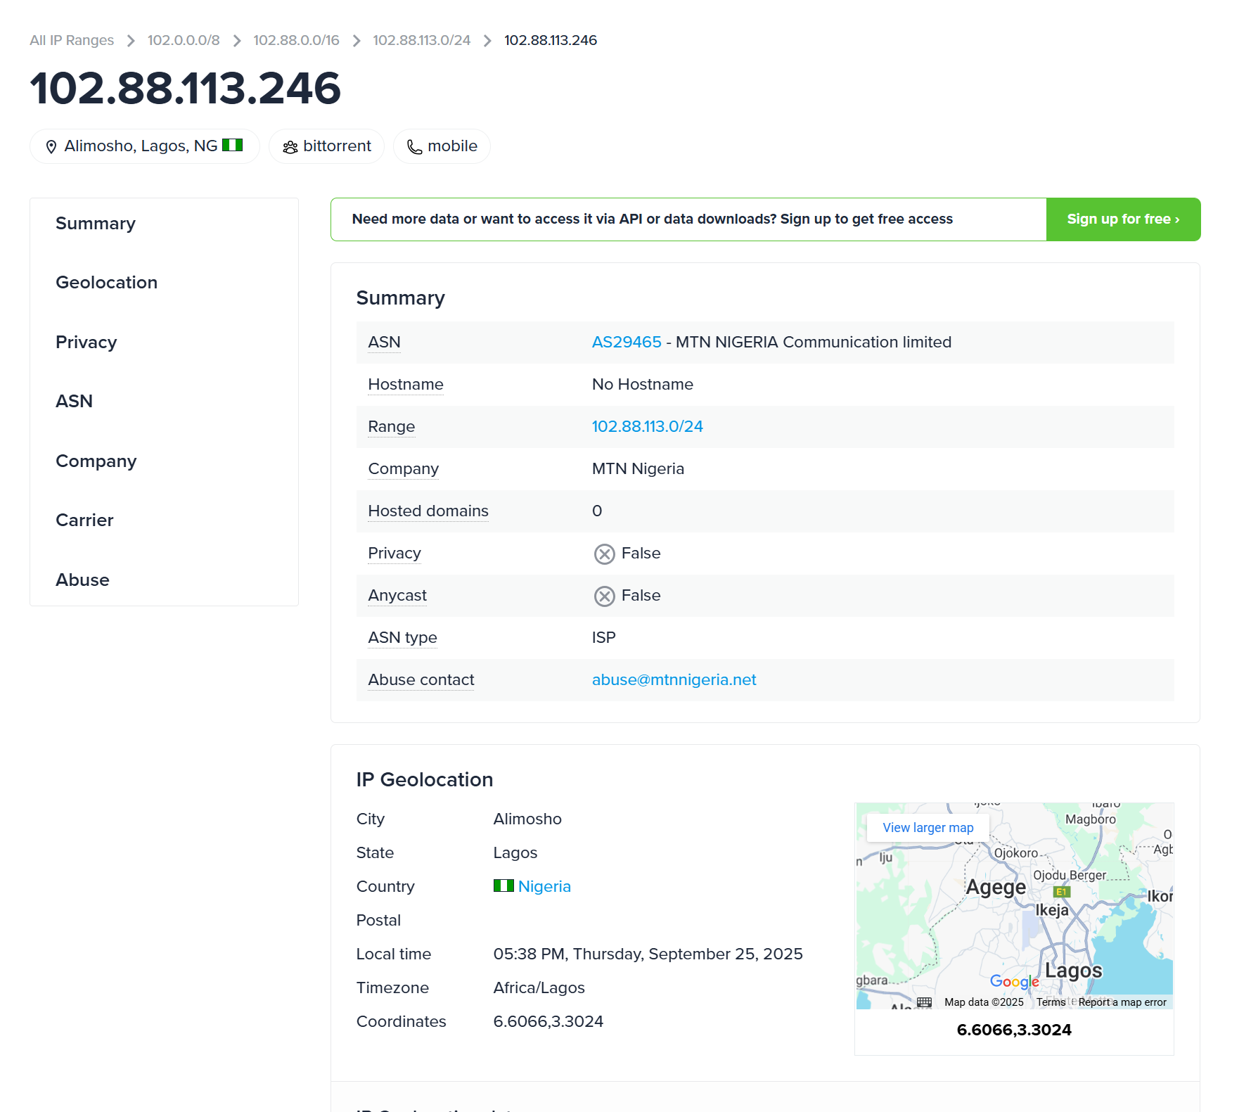Click the Privacy False cross icon
This screenshot has width=1251, height=1112.
point(604,554)
